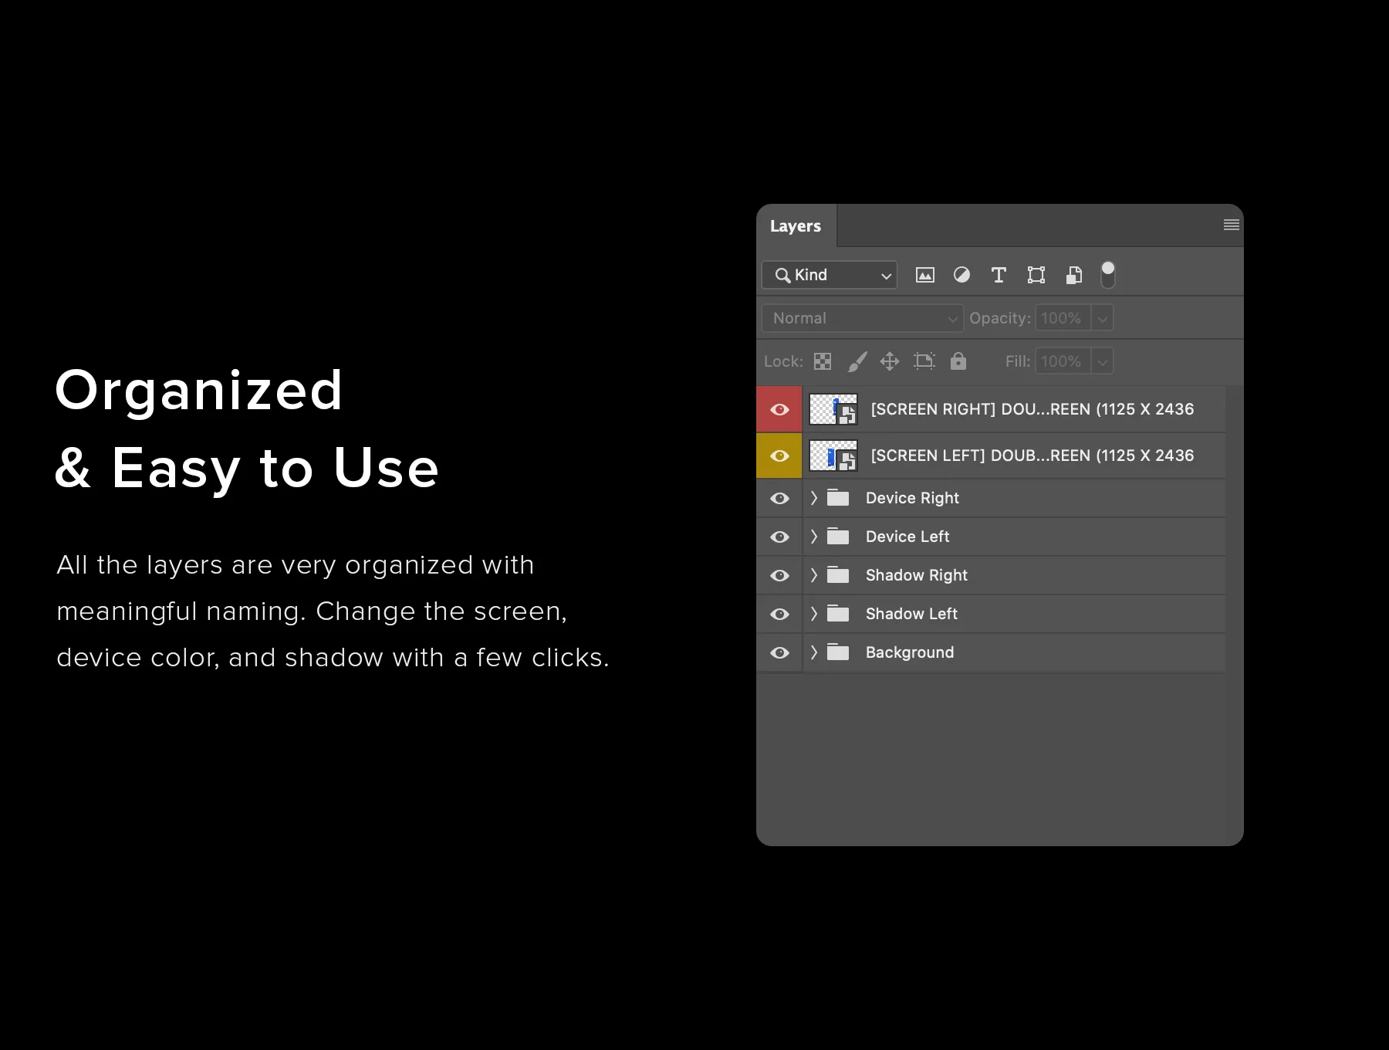Select SCREEN LEFT smart object thumbnail
This screenshot has height=1050, width=1389.
(833, 456)
